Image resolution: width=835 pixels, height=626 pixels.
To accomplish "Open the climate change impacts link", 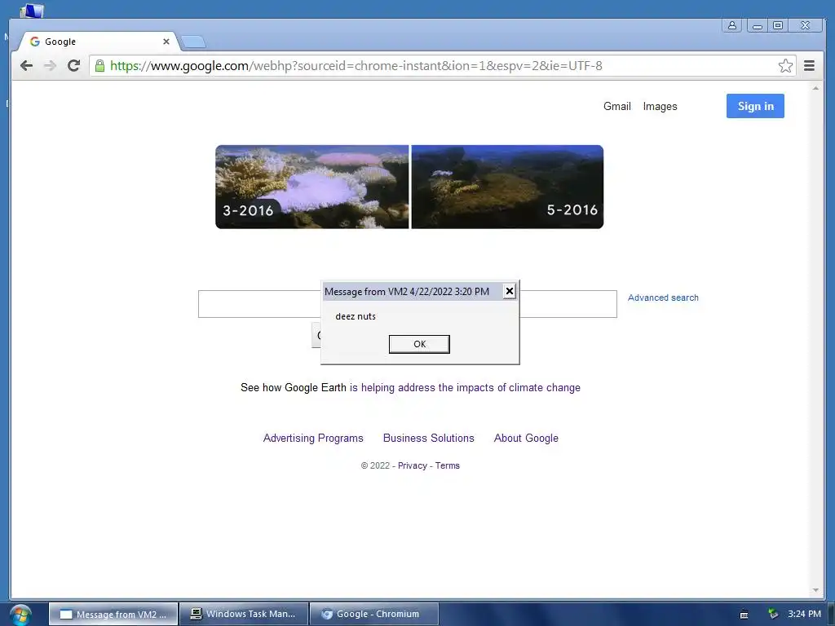I will [x=465, y=387].
